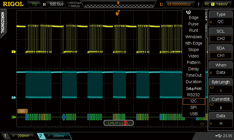Open the trigger Type selector

click(221, 18)
